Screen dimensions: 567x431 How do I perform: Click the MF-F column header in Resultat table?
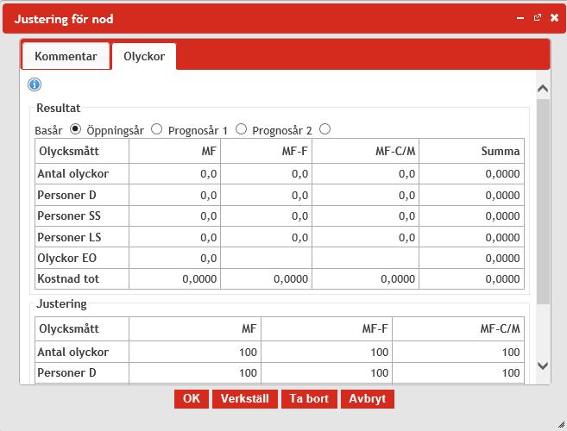[x=266, y=151]
